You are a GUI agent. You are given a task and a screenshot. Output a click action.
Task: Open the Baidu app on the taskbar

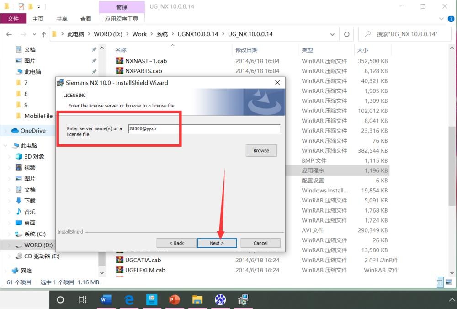pos(220,300)
